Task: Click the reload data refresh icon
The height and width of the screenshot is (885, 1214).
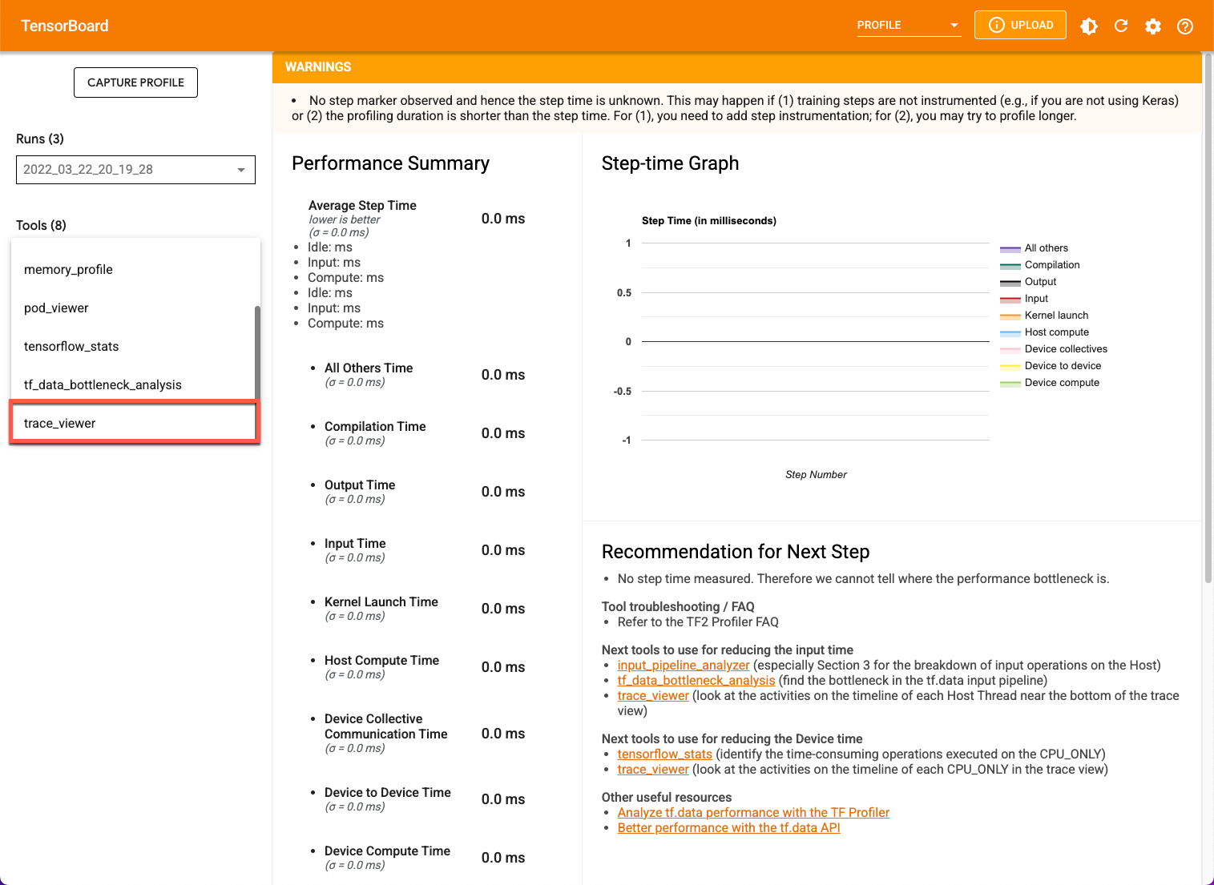Action: pyautogui.click(x=1121, y=26)
